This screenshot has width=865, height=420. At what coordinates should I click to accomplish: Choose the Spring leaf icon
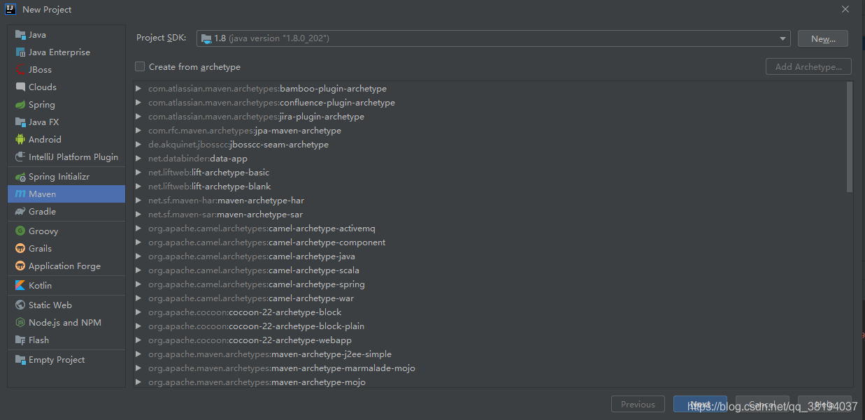(x=21, y=105)
